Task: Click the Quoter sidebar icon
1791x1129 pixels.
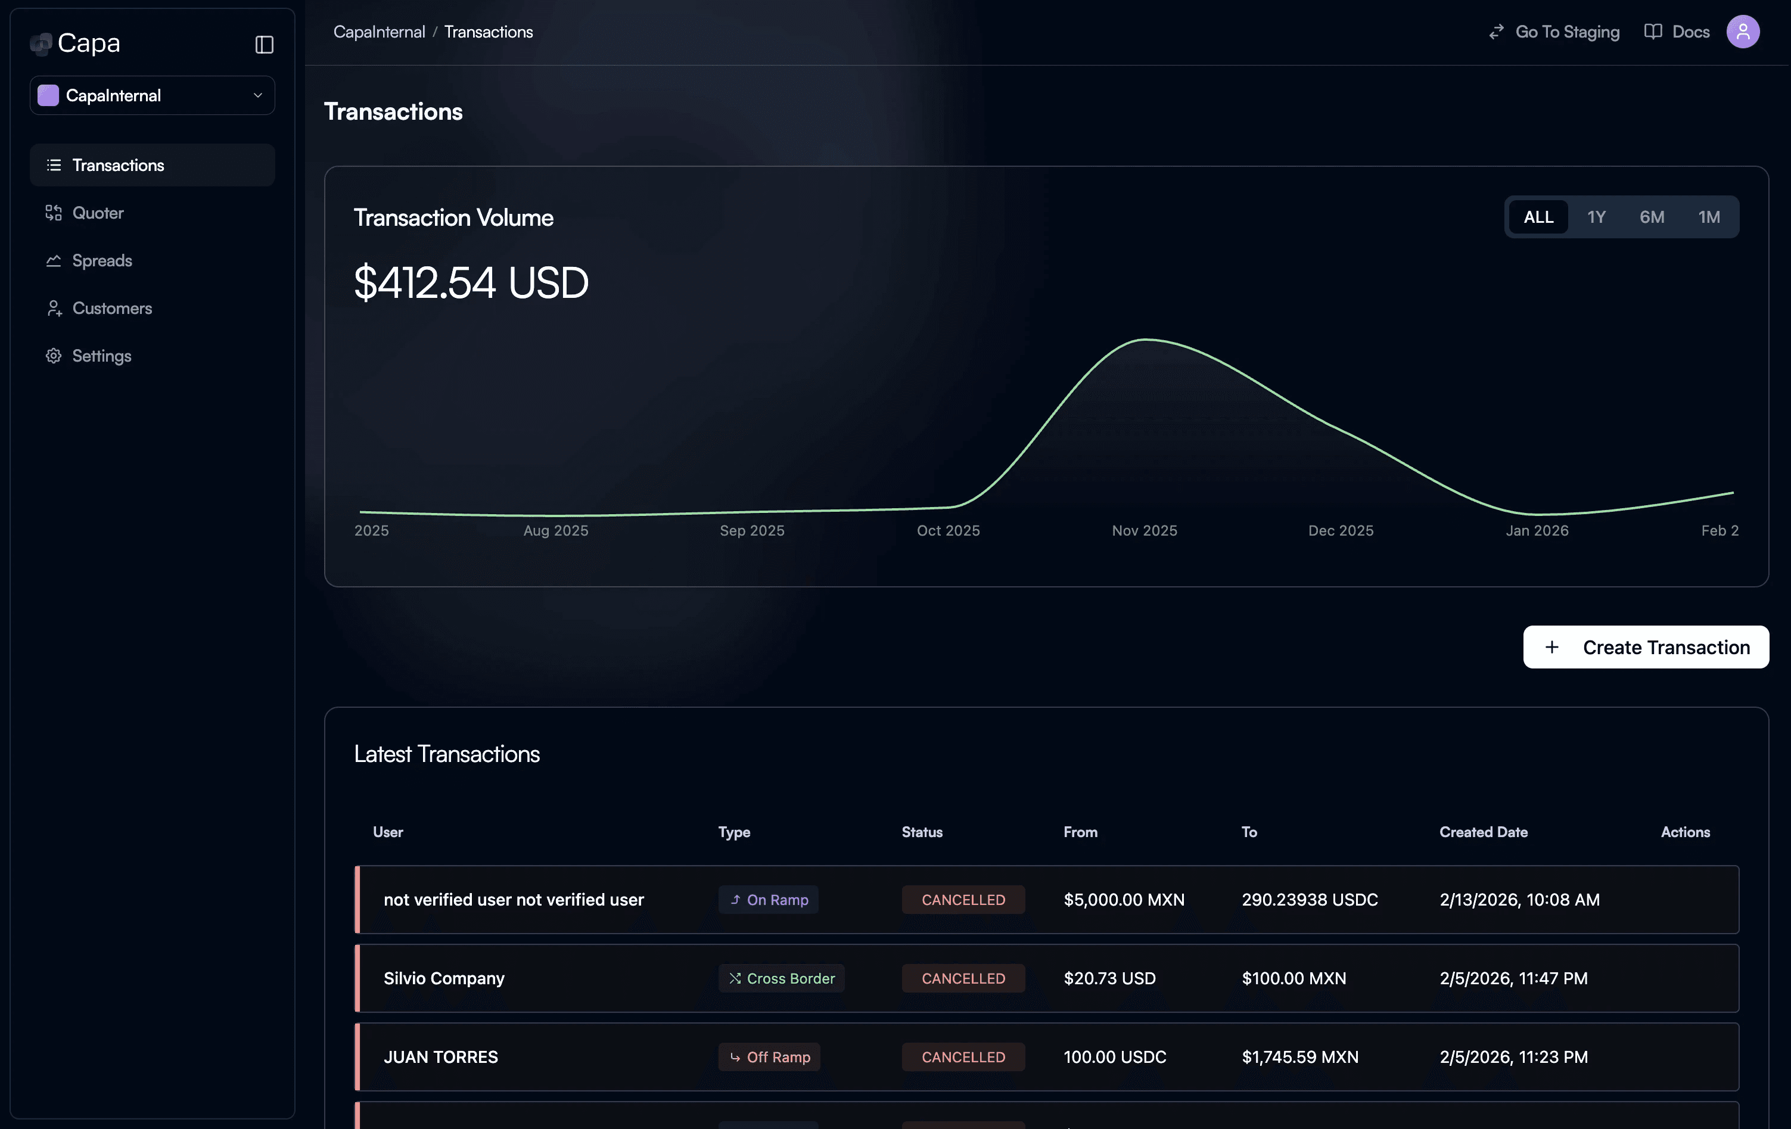Action: click(x=54, y=213)
